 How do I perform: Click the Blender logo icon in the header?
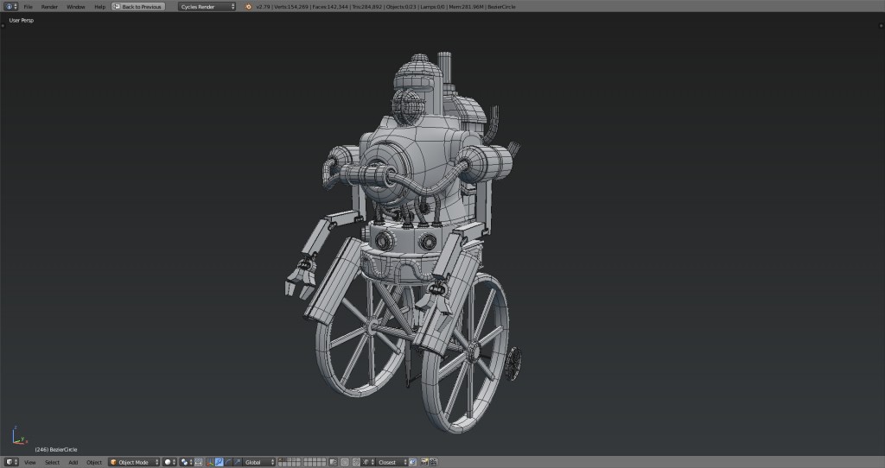pos(249,6)
